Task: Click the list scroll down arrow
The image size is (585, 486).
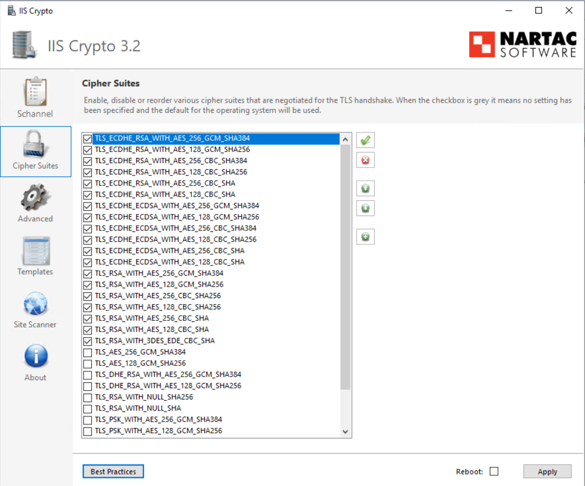Action: tap(345, 432)
